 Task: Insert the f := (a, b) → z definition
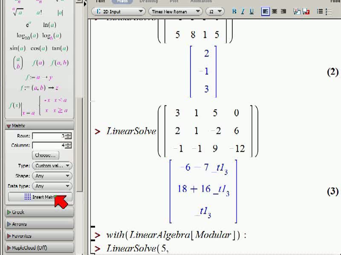click(x=39, y=88)
